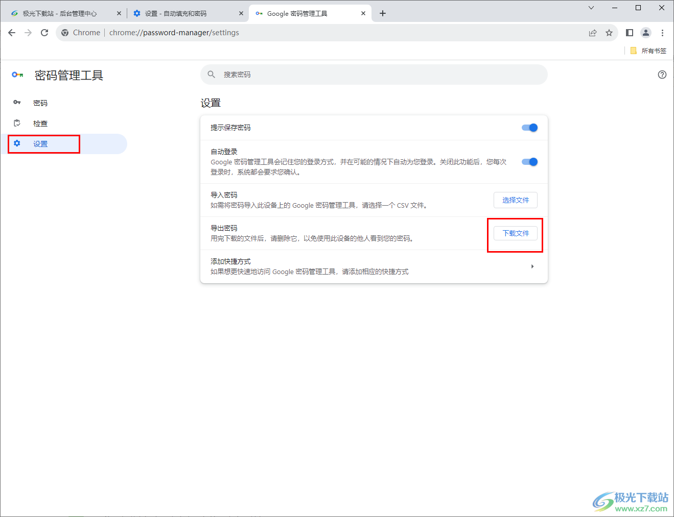674x517 pixels.
Task: Disable the 自动登录 switch
Action: (529, 162)
